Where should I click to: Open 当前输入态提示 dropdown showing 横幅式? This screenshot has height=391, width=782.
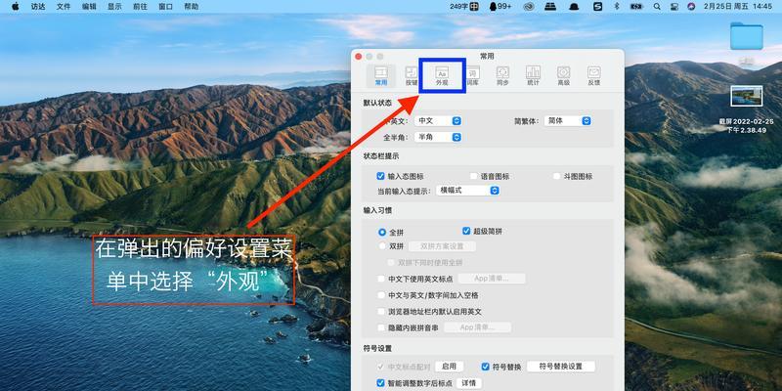(x=468, y=191)
